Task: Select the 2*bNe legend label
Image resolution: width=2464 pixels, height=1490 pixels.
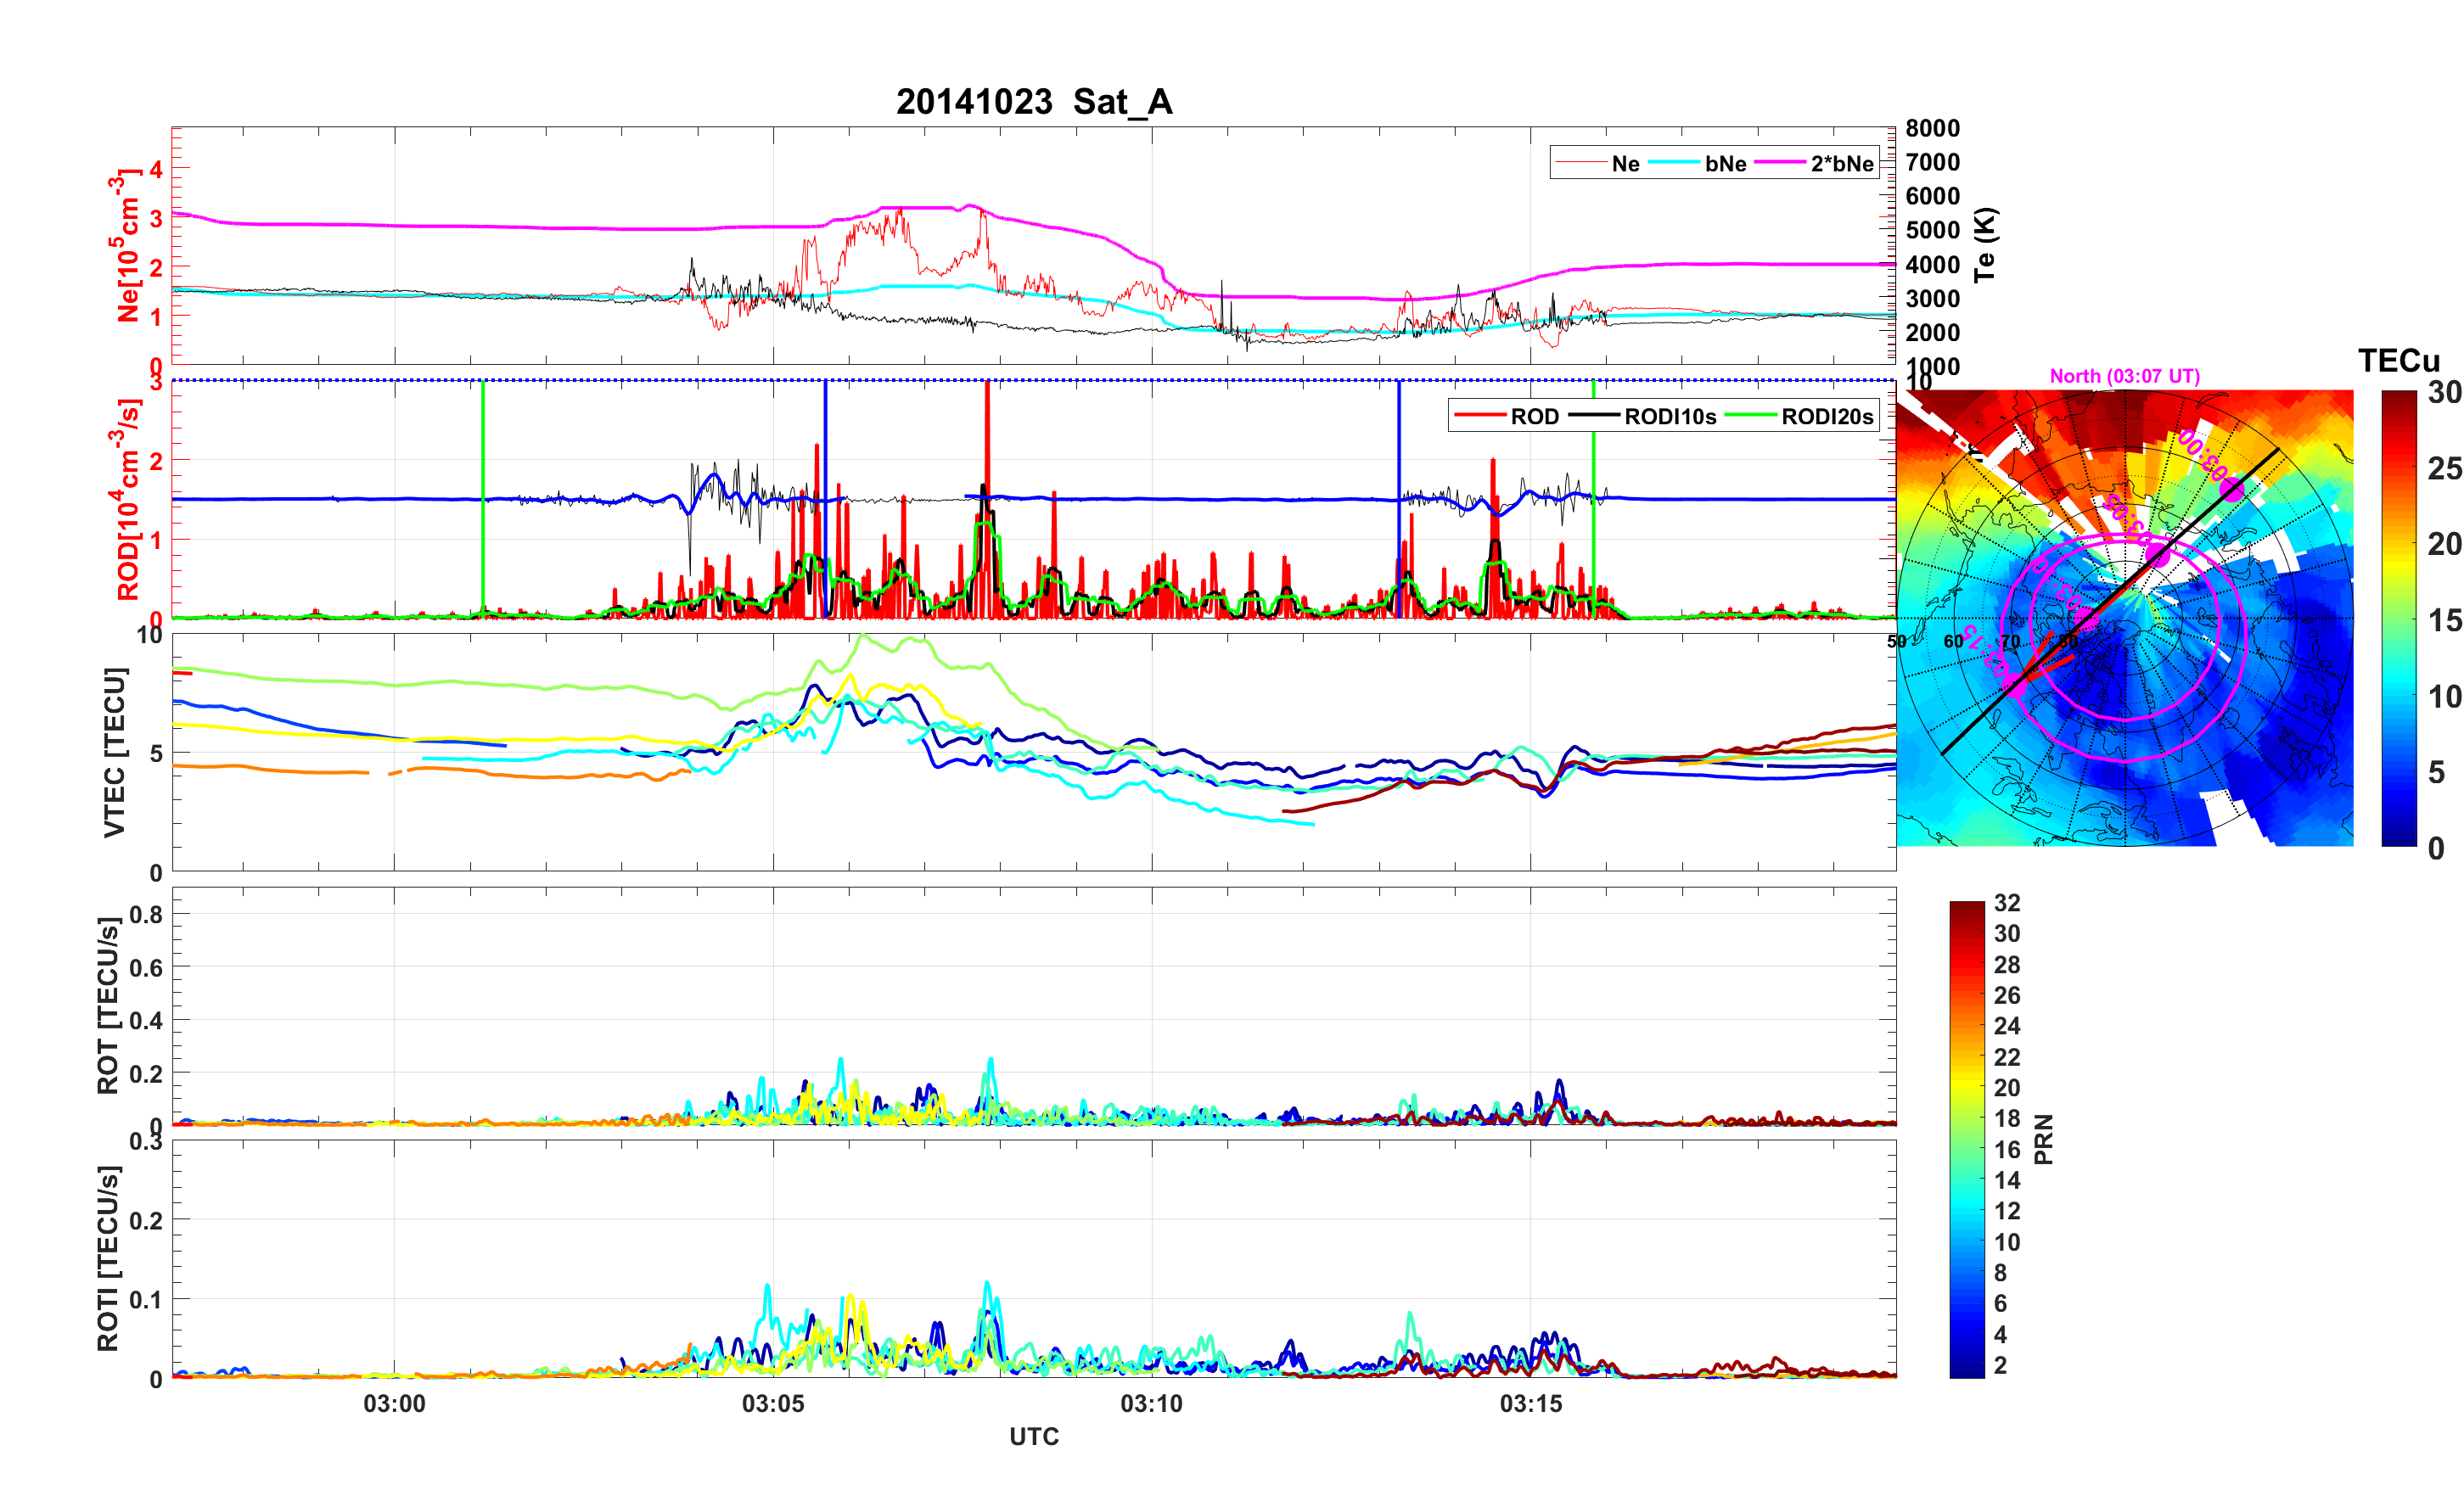Action: tap(1841, 164)
